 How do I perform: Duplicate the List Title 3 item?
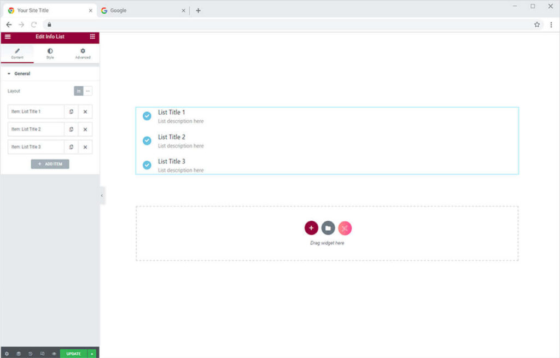pyautogui.click(x=71, y=147)
